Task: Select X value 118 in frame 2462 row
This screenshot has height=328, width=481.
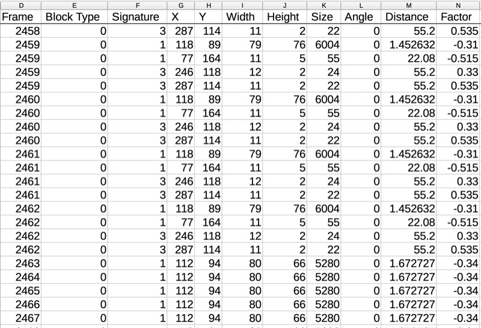Action: 181,209
